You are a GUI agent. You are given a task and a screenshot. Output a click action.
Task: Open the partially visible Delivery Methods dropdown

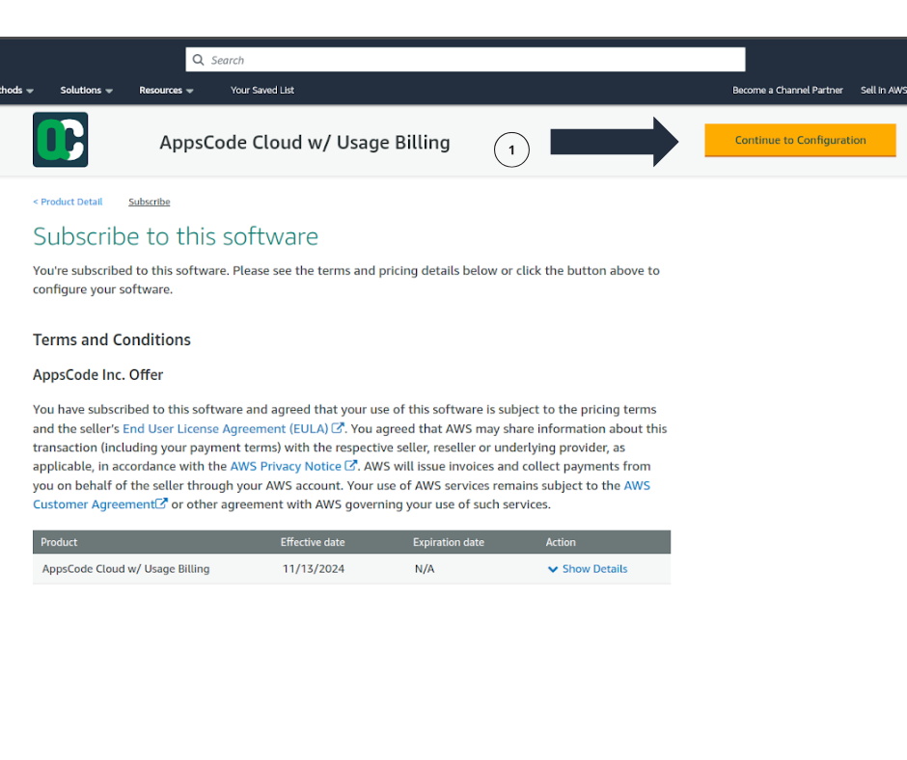click(x=15, y=91)
